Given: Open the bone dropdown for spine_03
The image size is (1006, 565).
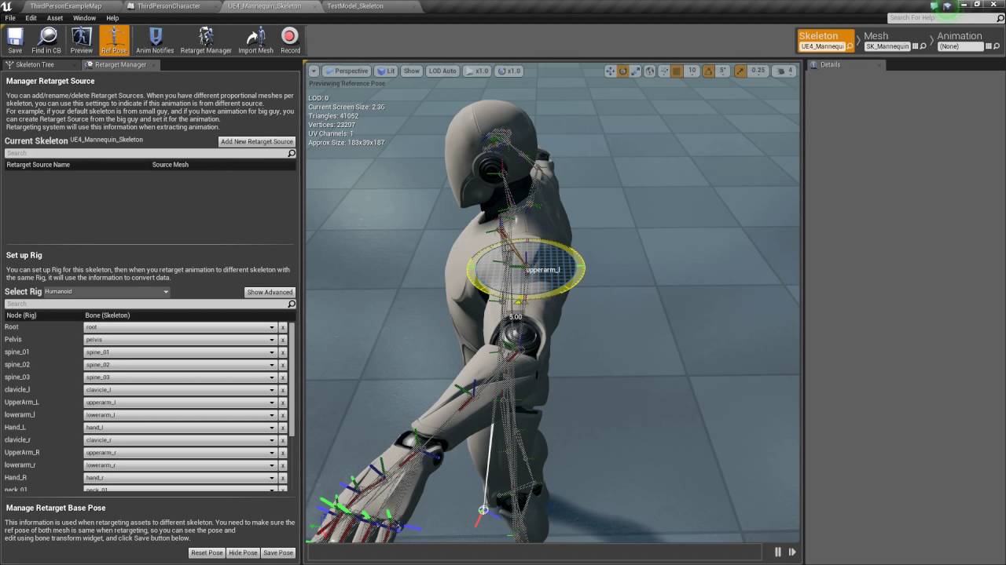Looking at the screenshot, I should click(x=180, y=377).
